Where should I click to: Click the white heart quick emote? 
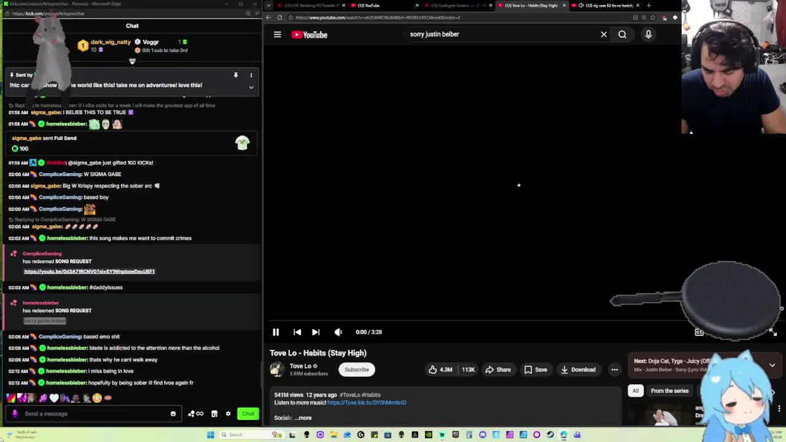click(x=54, y=398)
